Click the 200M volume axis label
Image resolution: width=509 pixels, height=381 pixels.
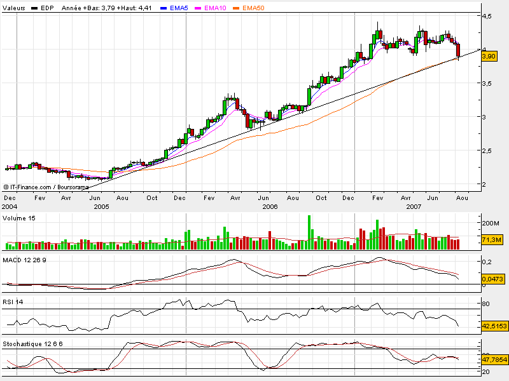(491, 224)
